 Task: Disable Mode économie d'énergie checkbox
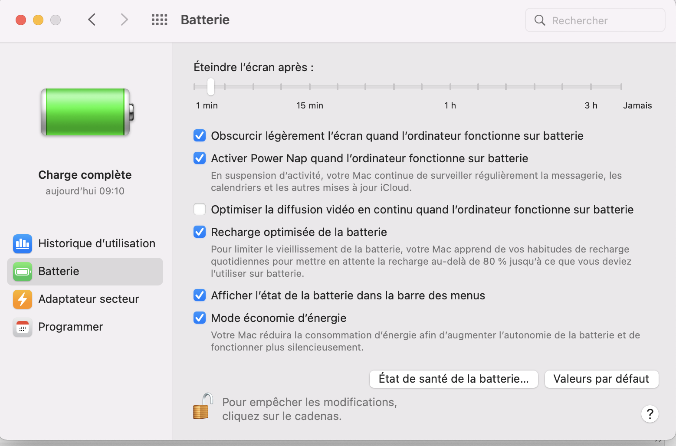(x=200, y=318)
